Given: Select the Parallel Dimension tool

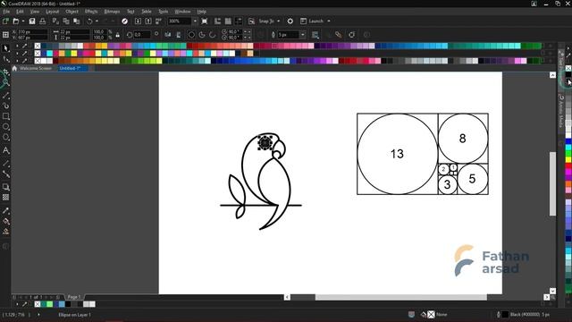Looking at the screenshot, I should [x=6, y=164].
